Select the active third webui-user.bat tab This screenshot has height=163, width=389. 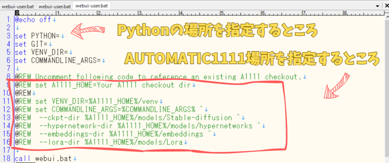[91, 6]
